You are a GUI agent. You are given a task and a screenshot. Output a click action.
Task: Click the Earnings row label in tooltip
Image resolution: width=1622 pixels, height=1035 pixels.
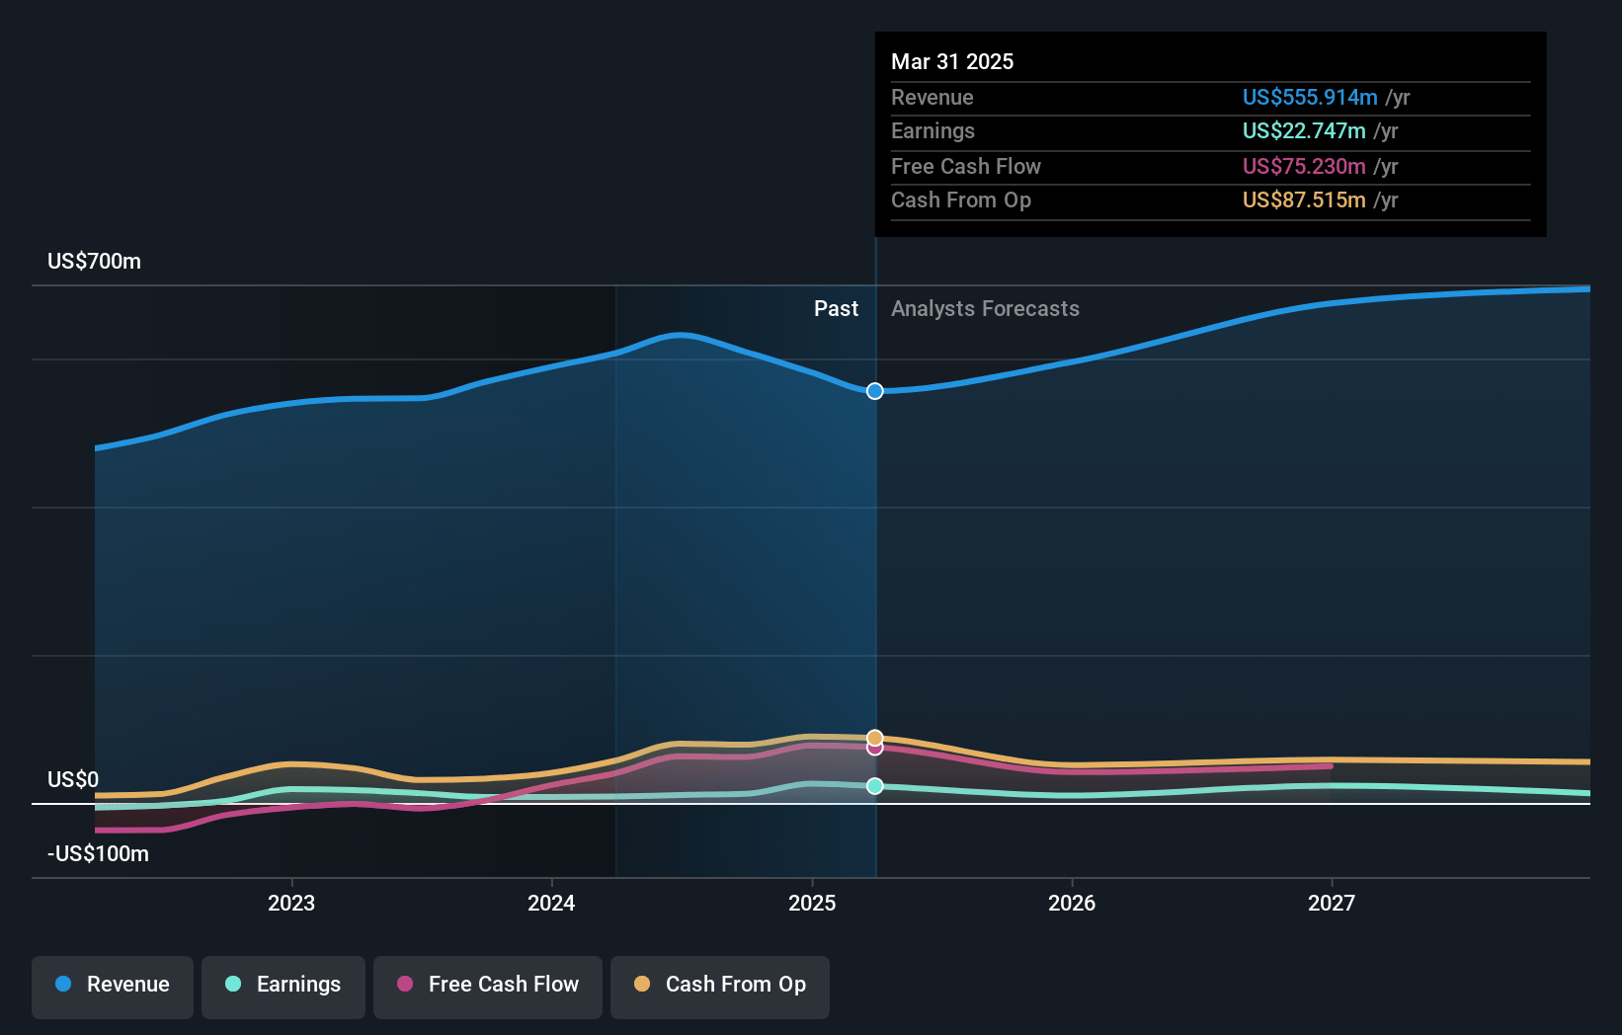tap(933, 131)
